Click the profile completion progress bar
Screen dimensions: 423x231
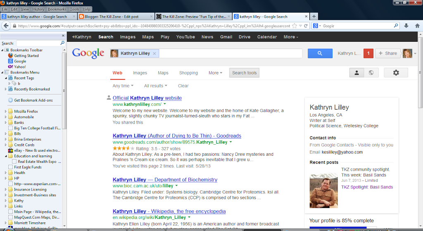coord(343,228)
